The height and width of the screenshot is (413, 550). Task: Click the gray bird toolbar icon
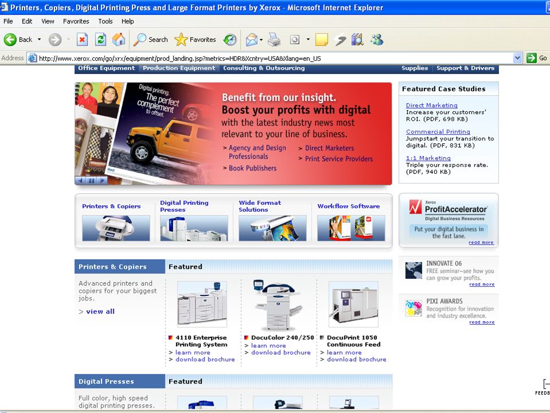pos(340,40)
